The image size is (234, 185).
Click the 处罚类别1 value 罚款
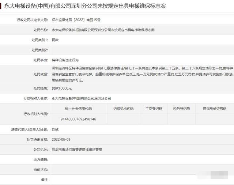click(x=56, y=39)
